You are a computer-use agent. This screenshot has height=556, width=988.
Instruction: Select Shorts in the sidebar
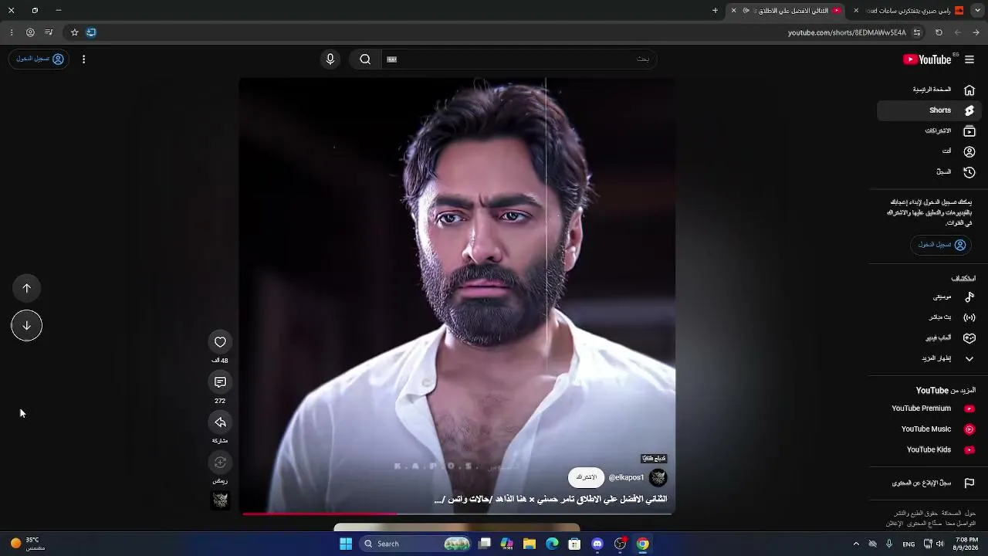pos(930,110)
